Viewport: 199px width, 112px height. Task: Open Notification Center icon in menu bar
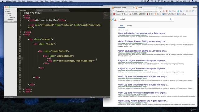point(196,1)
